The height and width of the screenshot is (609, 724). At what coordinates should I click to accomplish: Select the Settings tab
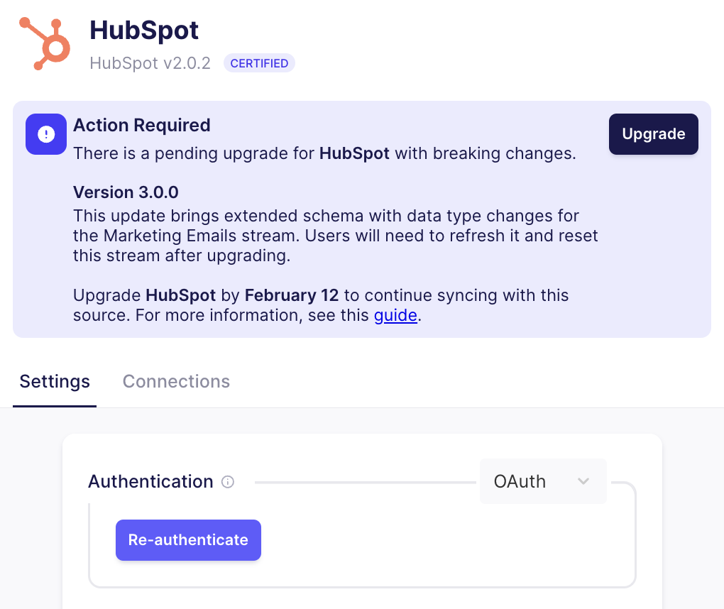pyautogui.click(x=54, y=381)
